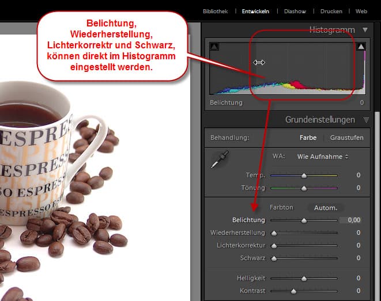Click the Belichtung slider handle
The width and height of the screenshot is (381, 301).
tap(304, 220)
